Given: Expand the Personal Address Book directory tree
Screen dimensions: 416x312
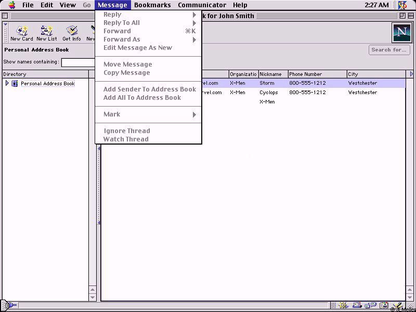Looking at the screenshot, I should coord(7,83).
